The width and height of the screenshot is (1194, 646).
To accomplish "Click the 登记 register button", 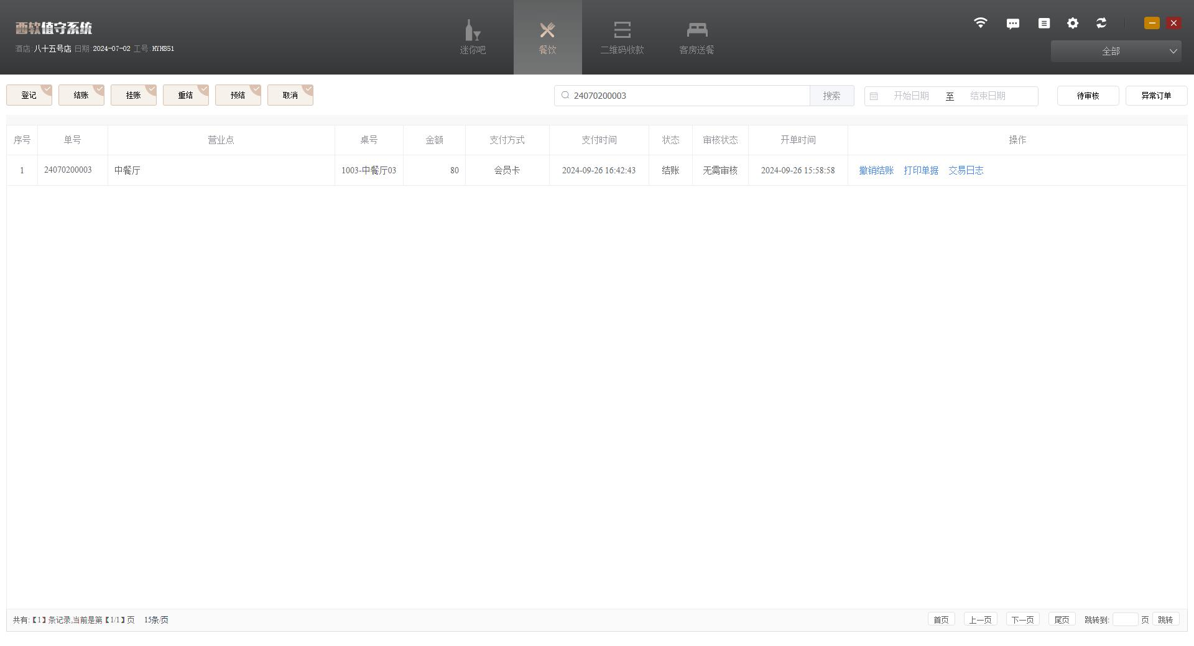I will pyautogui.click(x=29, y=95).
